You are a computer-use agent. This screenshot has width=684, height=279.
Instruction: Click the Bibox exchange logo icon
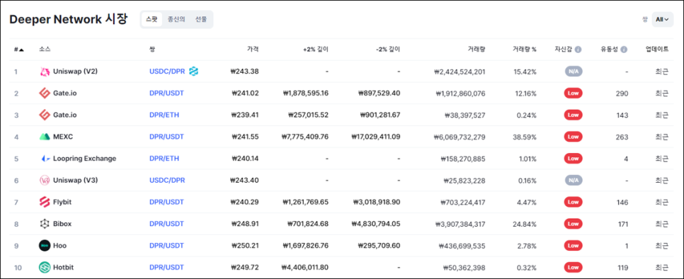(45, 224)
